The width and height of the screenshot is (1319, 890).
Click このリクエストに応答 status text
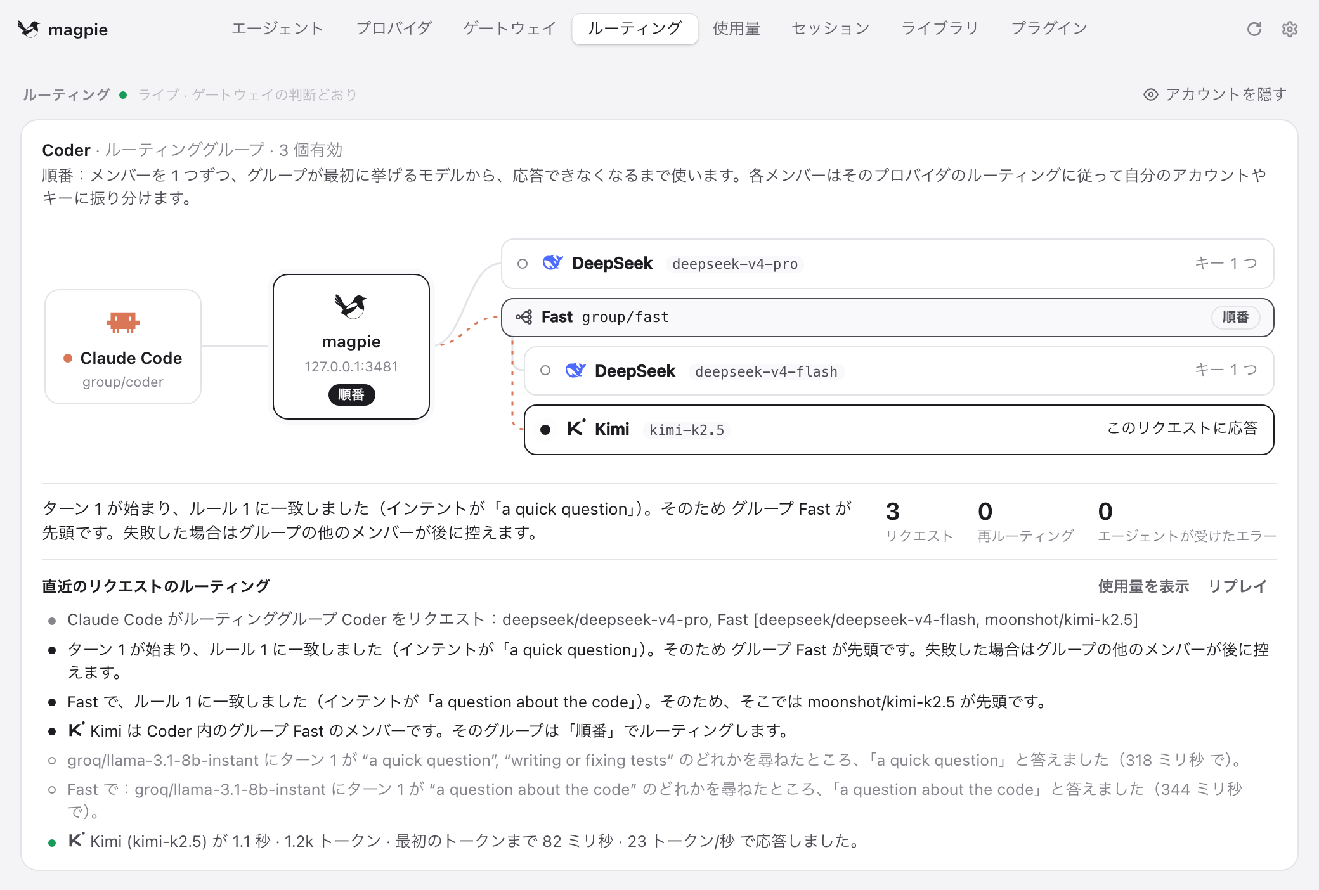click(x=1182, y=428)
